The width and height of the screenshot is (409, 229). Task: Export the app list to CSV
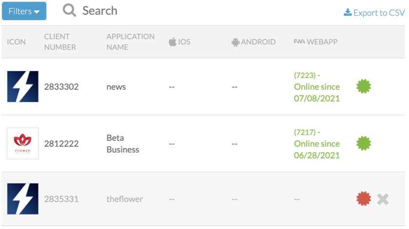(374, 13)
